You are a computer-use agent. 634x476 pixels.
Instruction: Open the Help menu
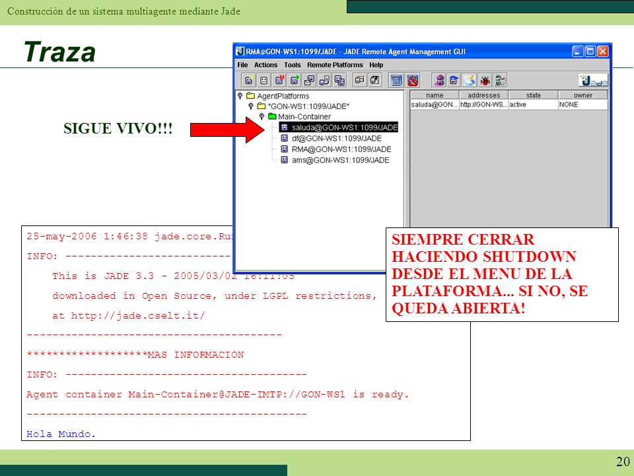[376, 65]
